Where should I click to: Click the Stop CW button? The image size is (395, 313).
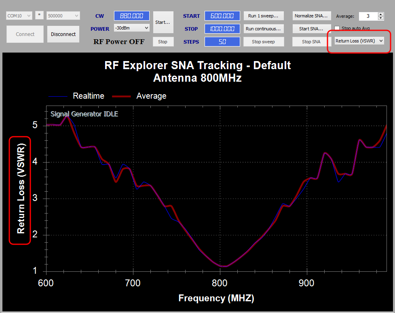coord(163,42)
